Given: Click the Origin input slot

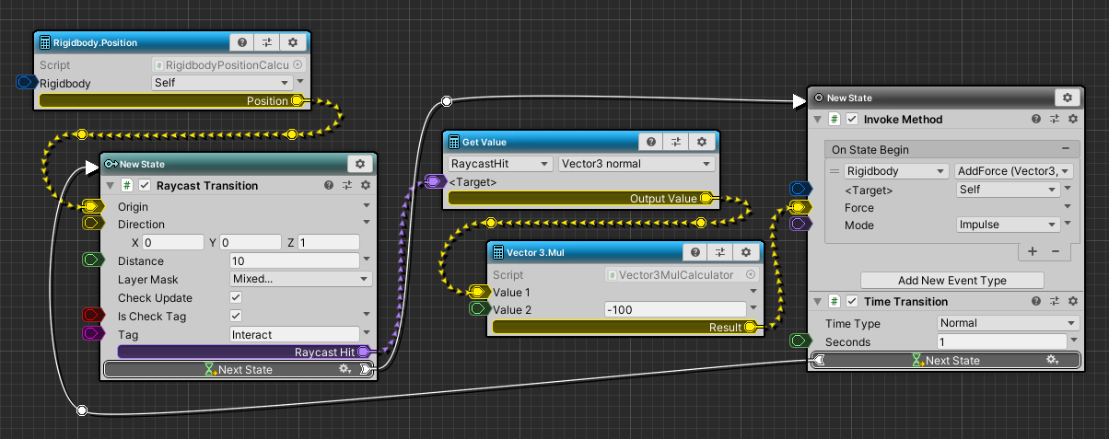Looking at the screenshot, I should pyautogui.click(x=93, y=206).
